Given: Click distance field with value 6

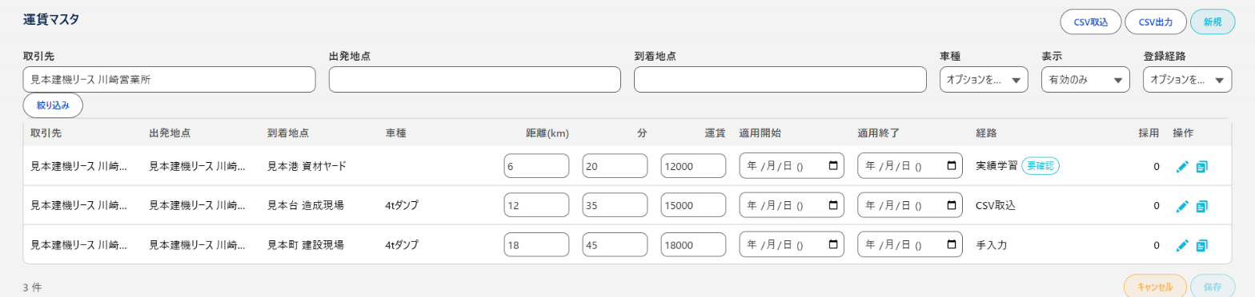Looking at the screenshot, I should [536, 166].
